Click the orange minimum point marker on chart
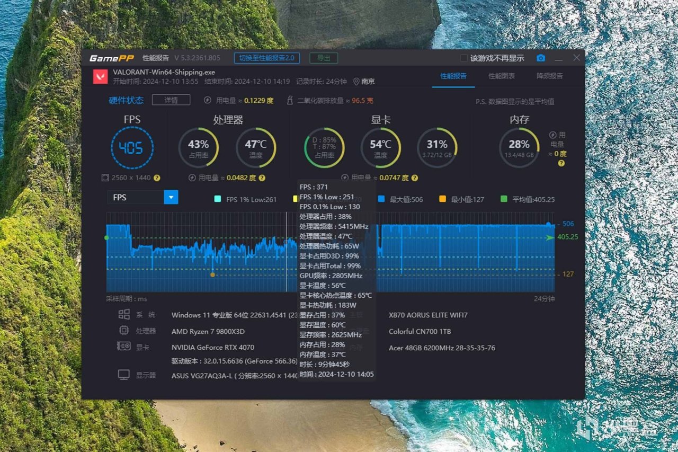 tap(212, 275)
